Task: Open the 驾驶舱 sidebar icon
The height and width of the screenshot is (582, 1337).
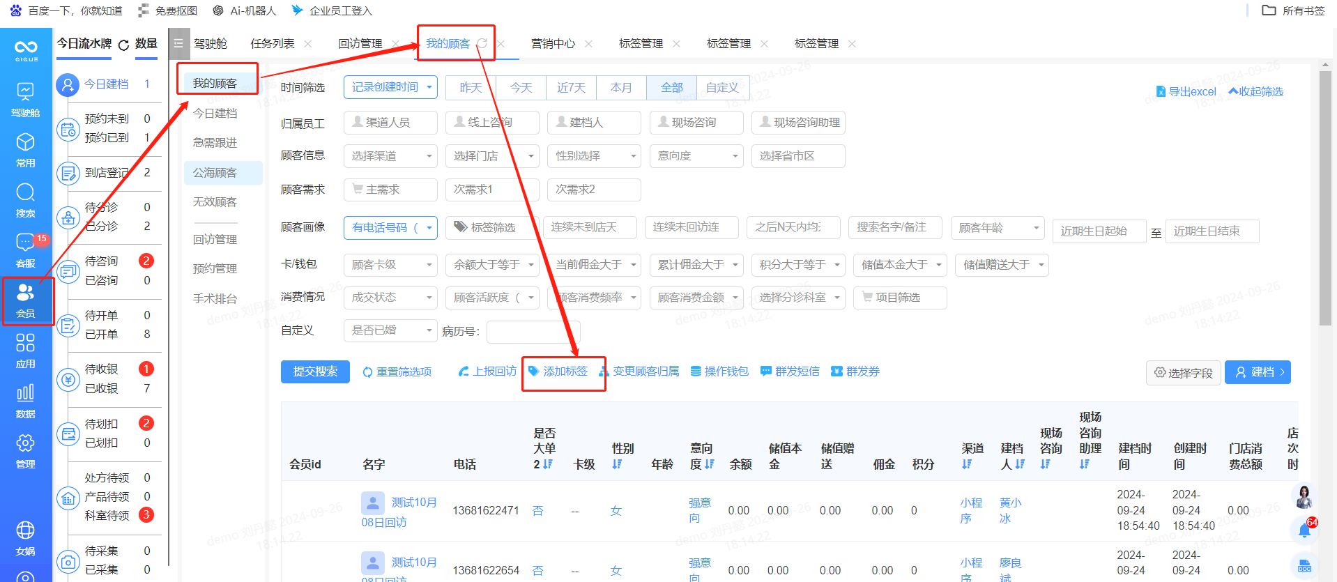Action: click(26, 99)
